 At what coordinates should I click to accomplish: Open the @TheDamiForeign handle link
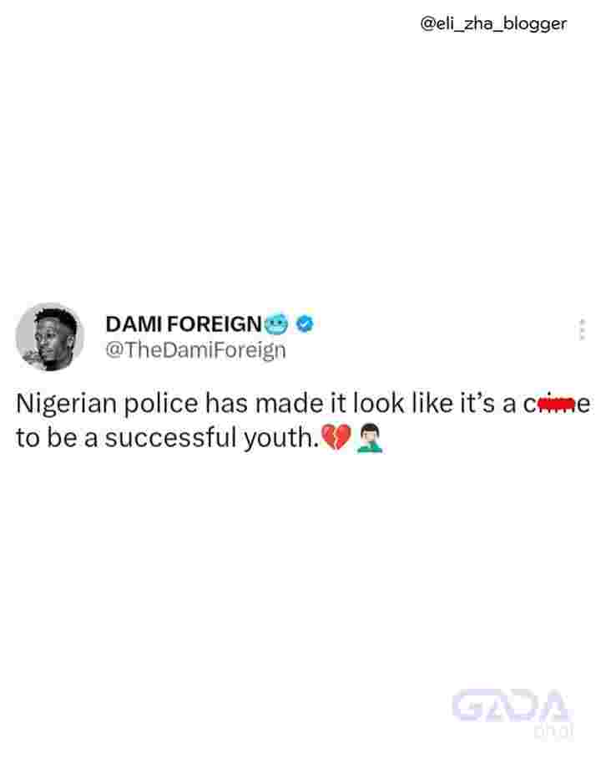[x=195, y=350]
